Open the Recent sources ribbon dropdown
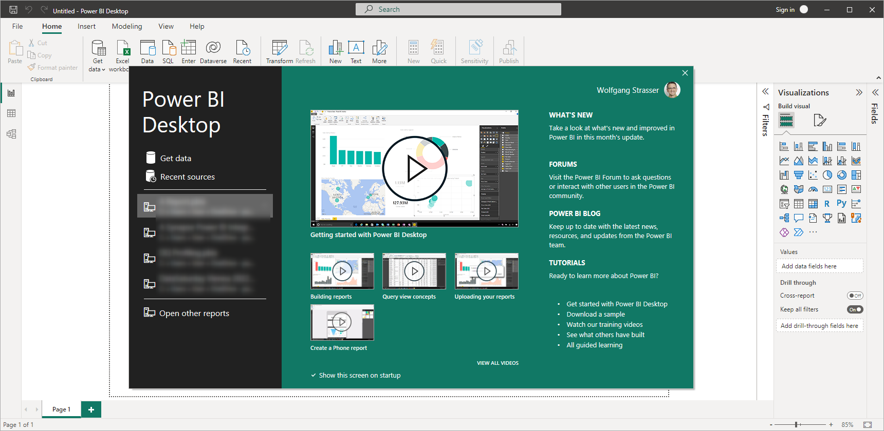The width and height of the screenshot is (884, 431). 242,51
